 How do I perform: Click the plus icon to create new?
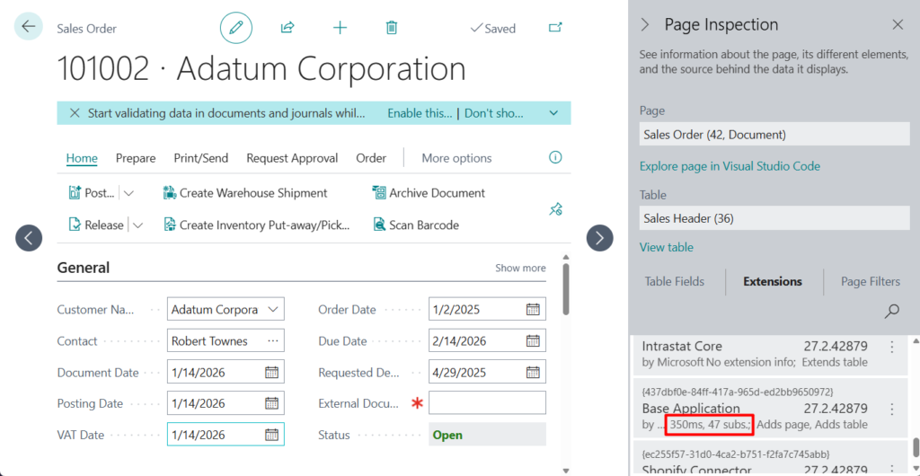340,28
